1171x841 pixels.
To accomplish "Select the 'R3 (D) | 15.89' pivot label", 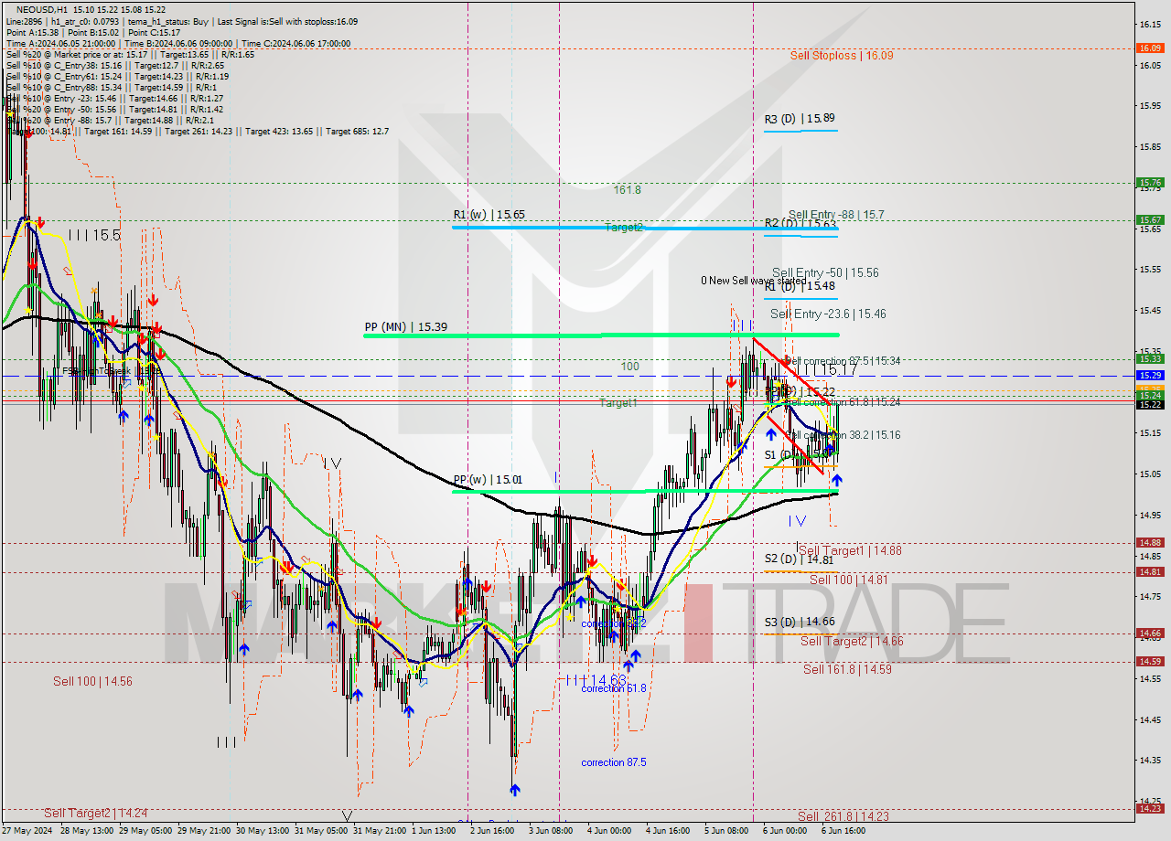I will point(800,119).
